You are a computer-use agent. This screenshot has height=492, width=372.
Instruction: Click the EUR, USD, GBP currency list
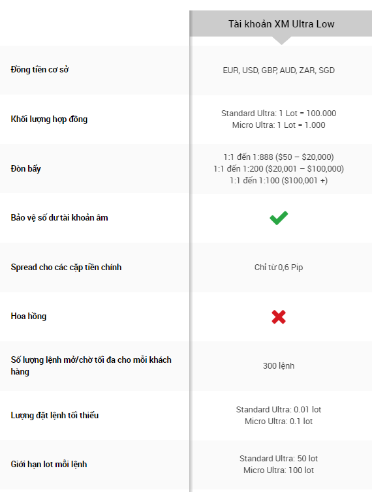click(279, 70)
